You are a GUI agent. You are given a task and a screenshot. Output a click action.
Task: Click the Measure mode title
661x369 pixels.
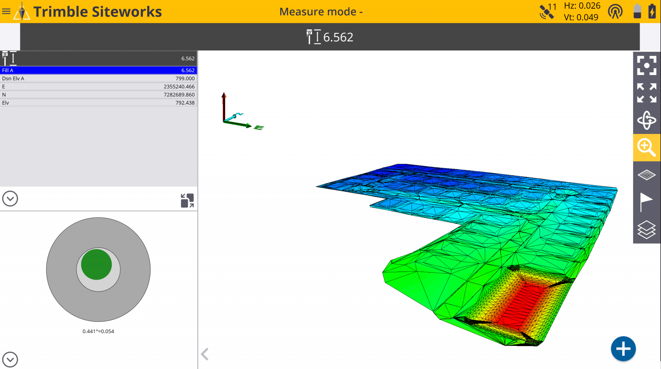[320, 11]
